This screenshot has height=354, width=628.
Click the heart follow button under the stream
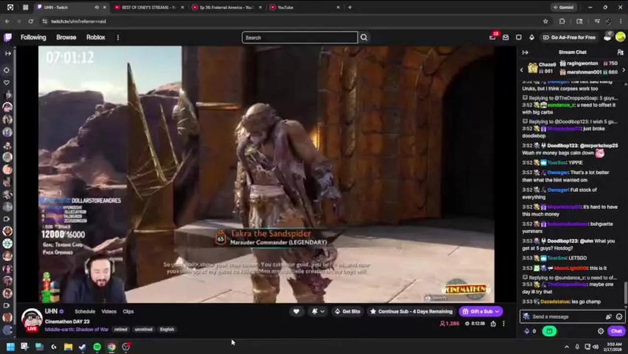(x=296, y=311)
